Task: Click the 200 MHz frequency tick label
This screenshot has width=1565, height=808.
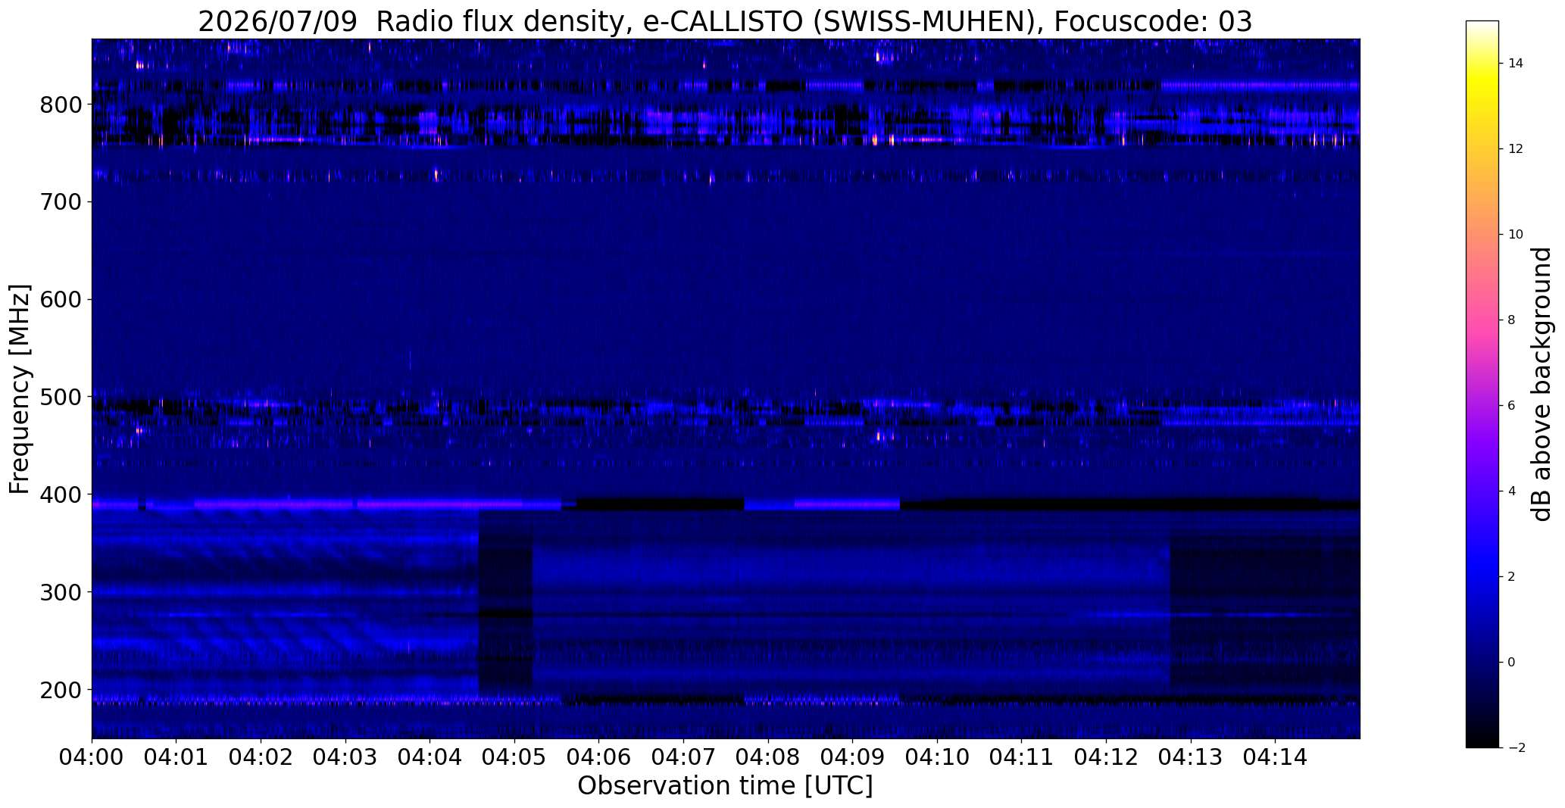Action: pyautogui.click(x=60, y=690)
